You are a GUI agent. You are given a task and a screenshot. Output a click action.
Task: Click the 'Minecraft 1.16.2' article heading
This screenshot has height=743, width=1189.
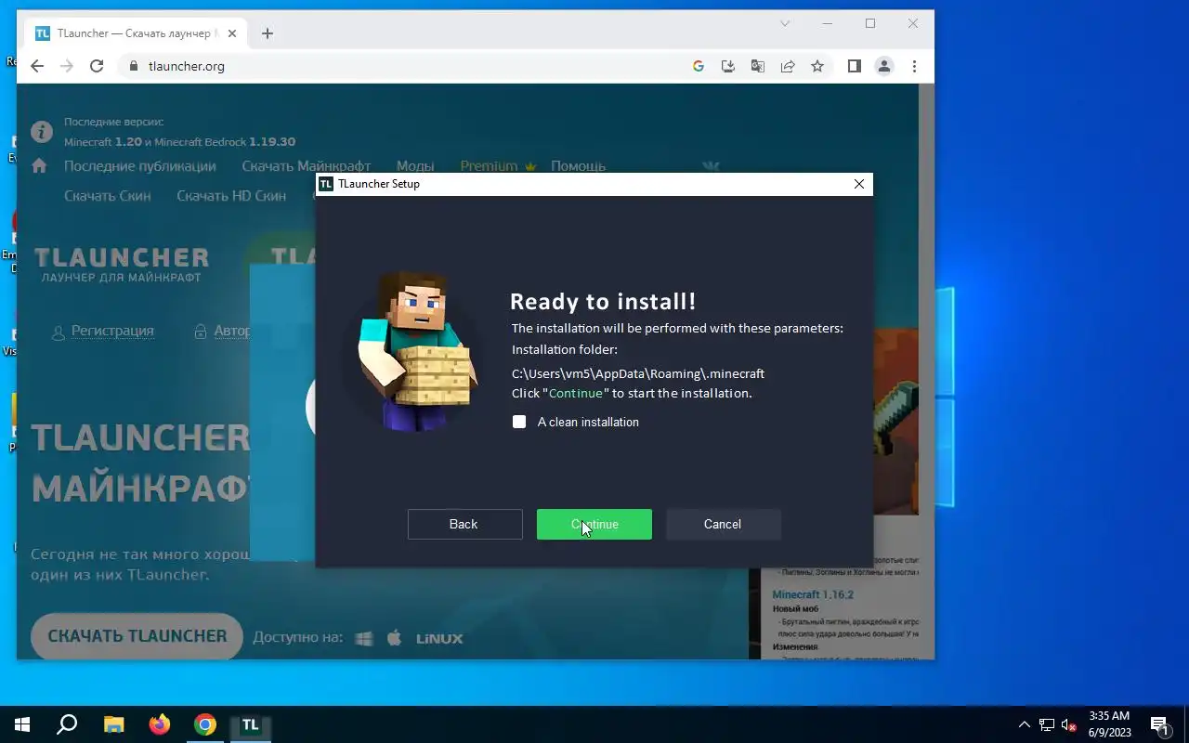813,594
